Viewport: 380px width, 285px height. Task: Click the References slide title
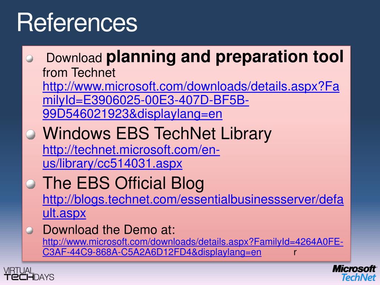pyautogui.click(x=77, y=22)
